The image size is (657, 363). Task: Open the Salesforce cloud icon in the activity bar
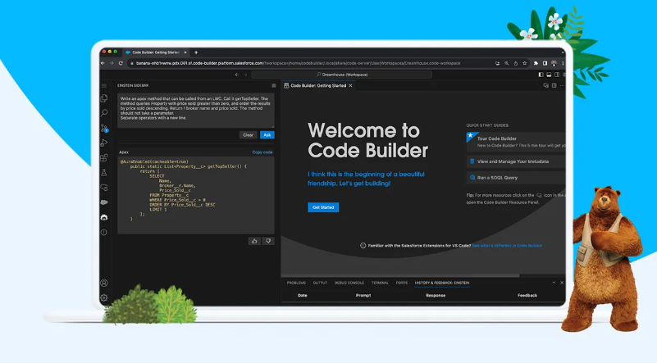coord(104,202)
